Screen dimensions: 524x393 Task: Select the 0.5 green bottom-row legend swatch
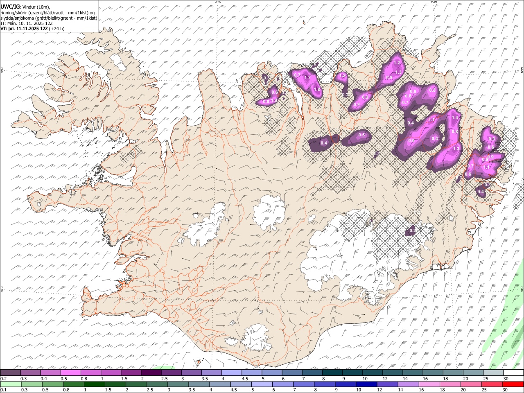(52, 384)
